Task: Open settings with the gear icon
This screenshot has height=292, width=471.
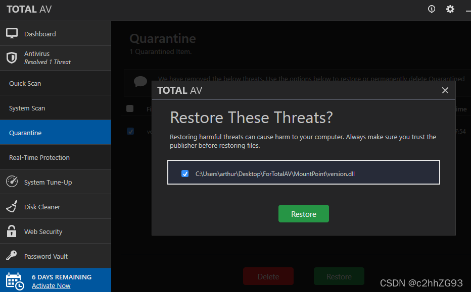Action: (x=450, y=9)
